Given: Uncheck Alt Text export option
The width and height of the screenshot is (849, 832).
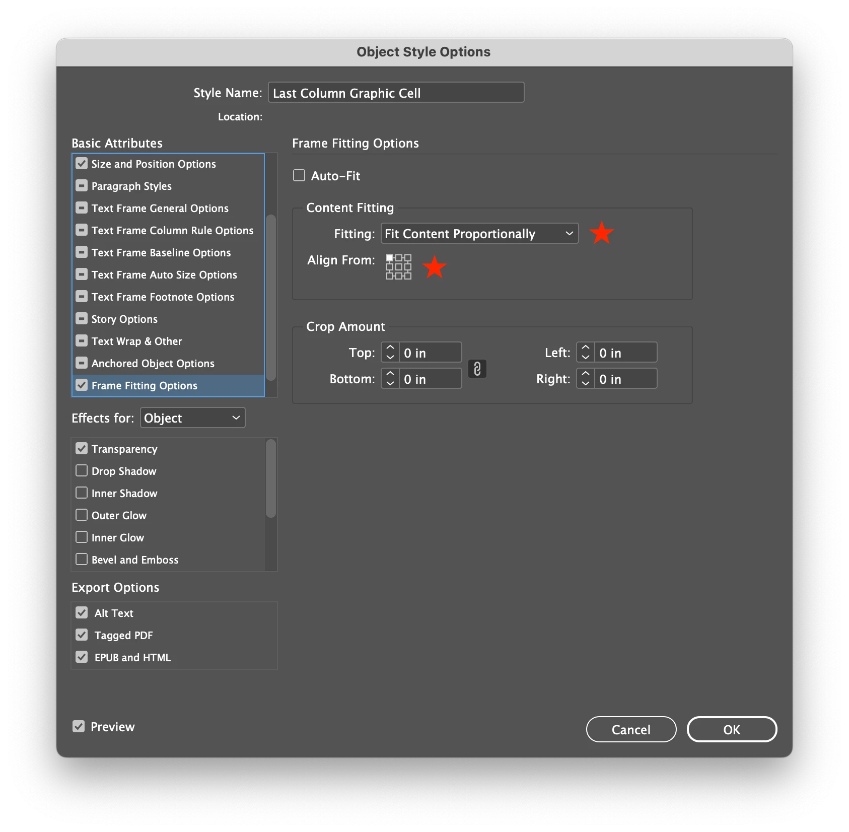Looking at the screenshot, I should point(82,612).
